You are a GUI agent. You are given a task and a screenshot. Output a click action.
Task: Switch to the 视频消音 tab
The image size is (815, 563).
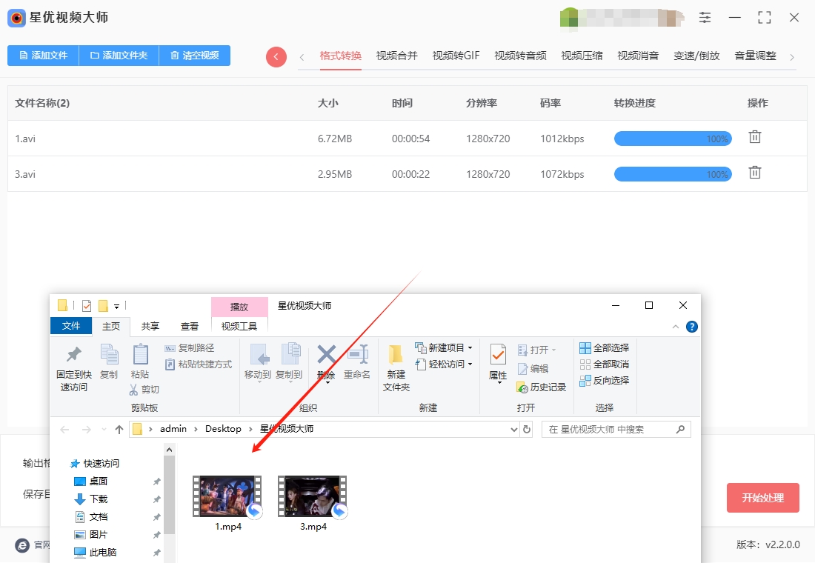click(638, 56)
